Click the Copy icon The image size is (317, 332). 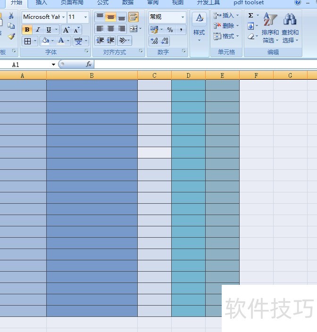coord(11,26)
